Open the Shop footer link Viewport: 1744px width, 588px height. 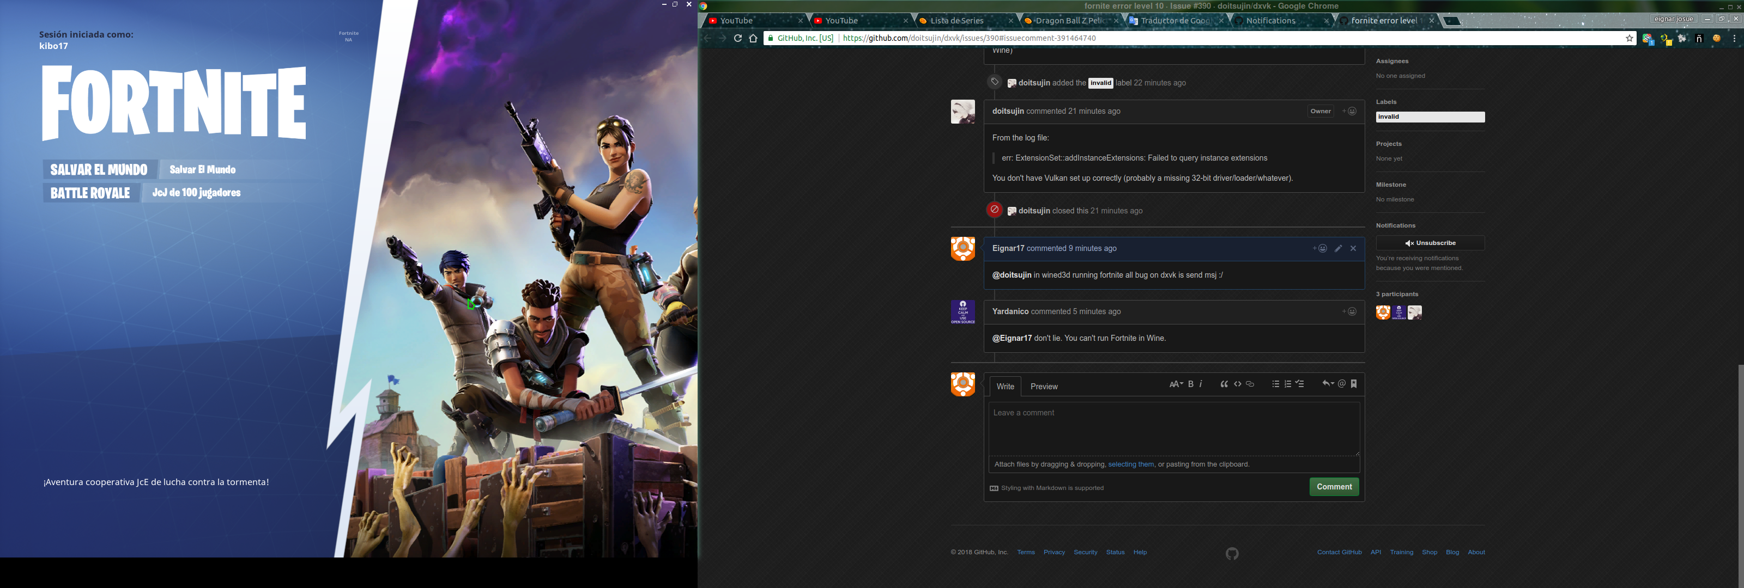[1429, 552]
